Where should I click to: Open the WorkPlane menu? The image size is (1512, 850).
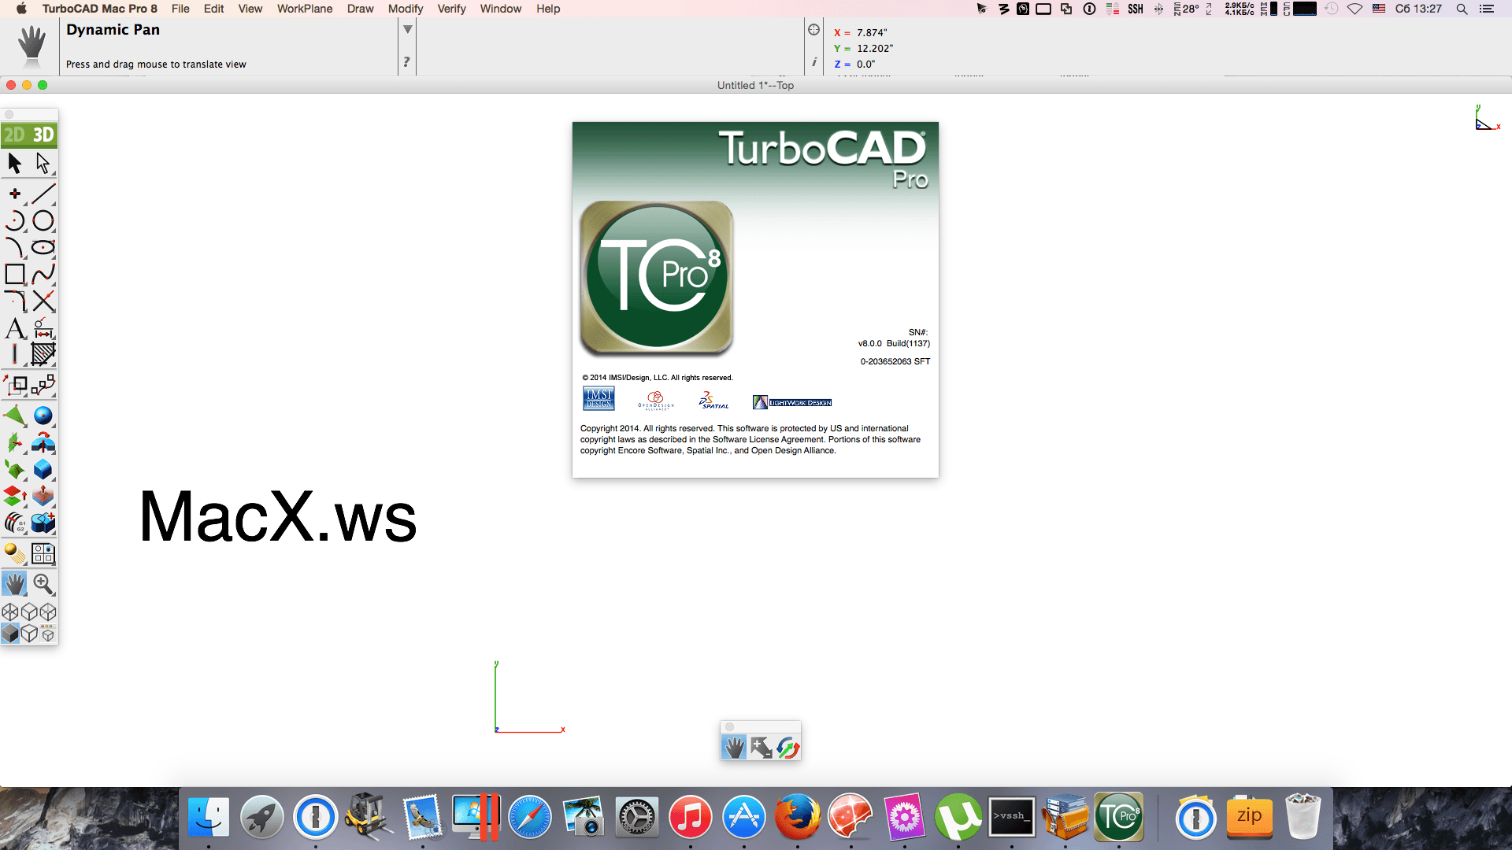point(305,9)
